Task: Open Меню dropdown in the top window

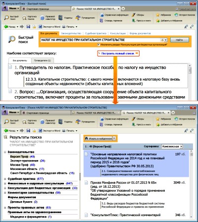Action: point(14,8)
